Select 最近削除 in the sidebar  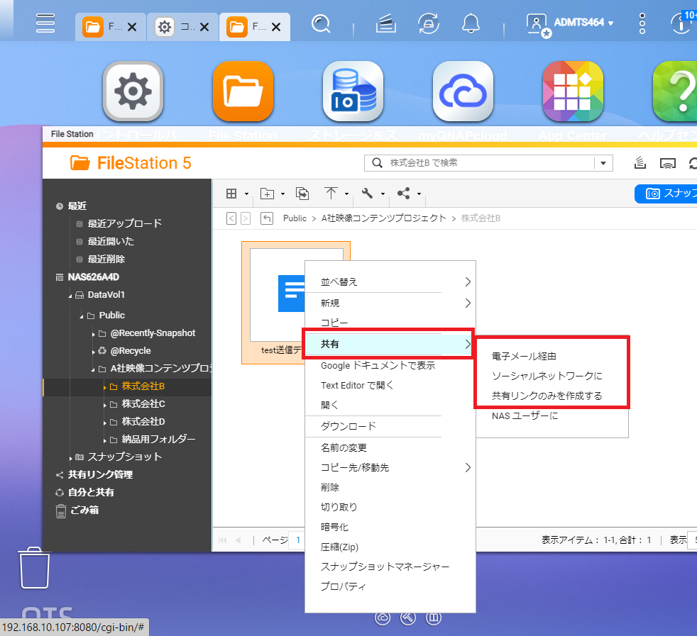pos(106,259)
